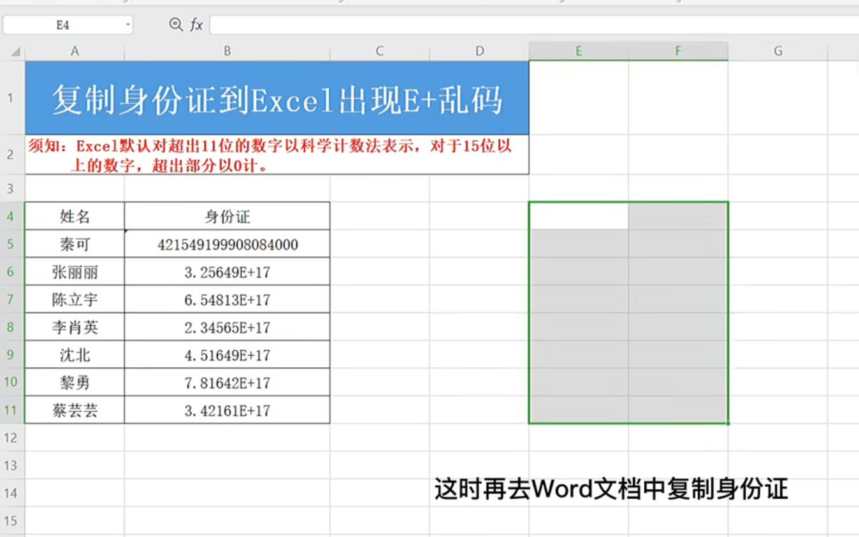The width and height of the screenshot is (859, 537).
Task: Click the '身份证' header cell
Action: pos(227,216)
